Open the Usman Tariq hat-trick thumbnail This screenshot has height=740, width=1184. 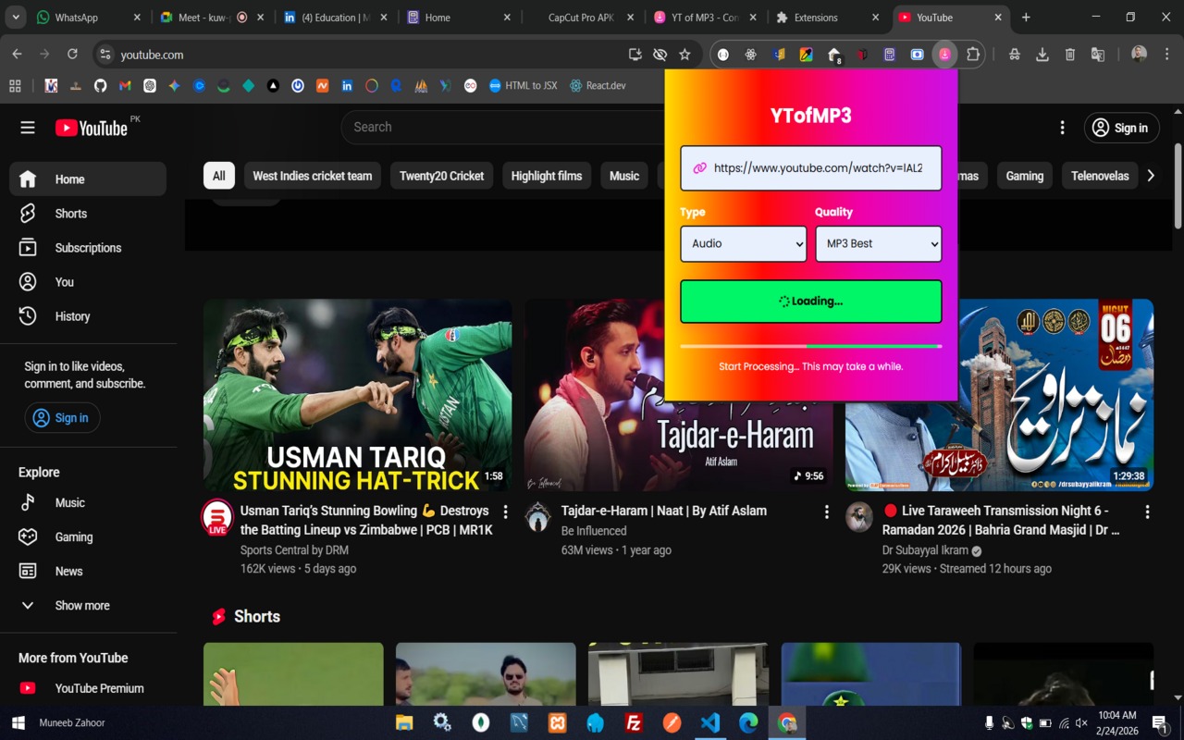(358, 395)
